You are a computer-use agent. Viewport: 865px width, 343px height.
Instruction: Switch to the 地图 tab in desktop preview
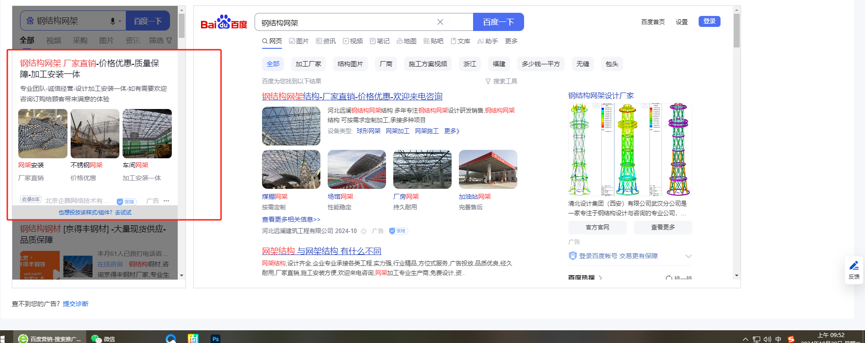[x=407, y=41]
